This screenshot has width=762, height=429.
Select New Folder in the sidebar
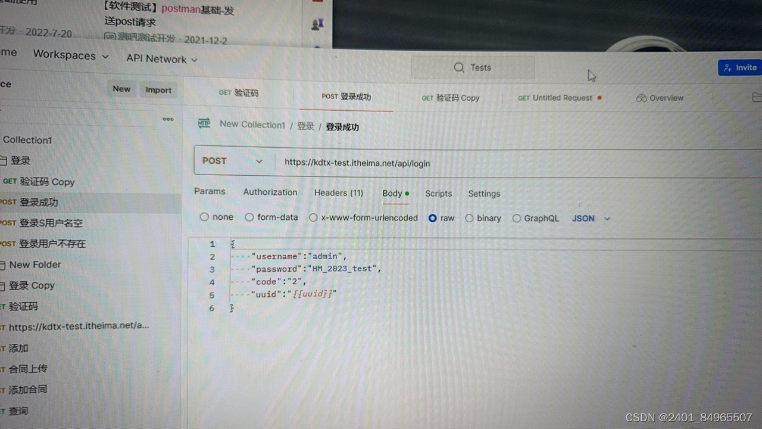[35, 265]
